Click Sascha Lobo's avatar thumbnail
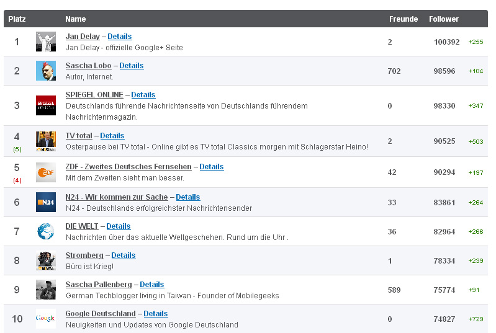Image resolution: width=496 pixels, height=333 pixels. 46,71
